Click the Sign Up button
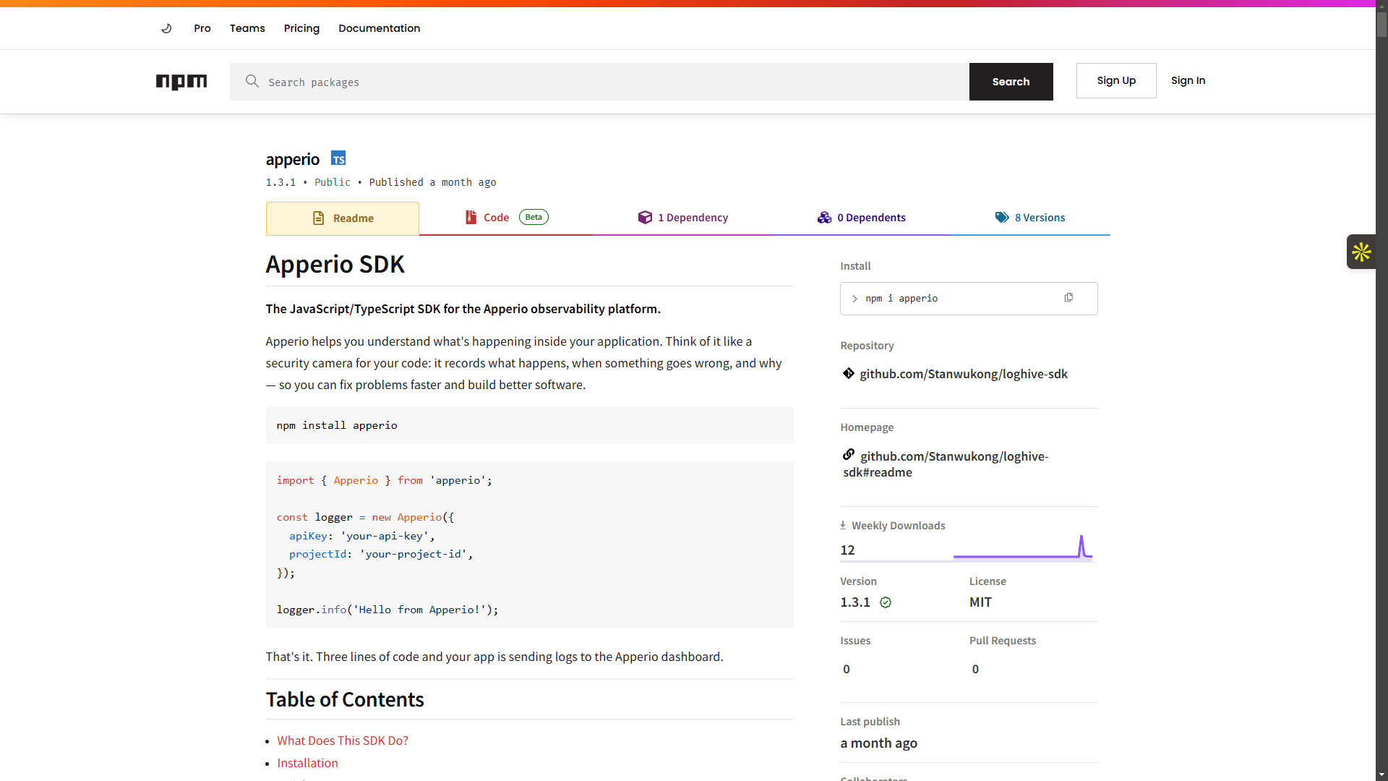The image size is (1388, 781). coord(1116,80)
